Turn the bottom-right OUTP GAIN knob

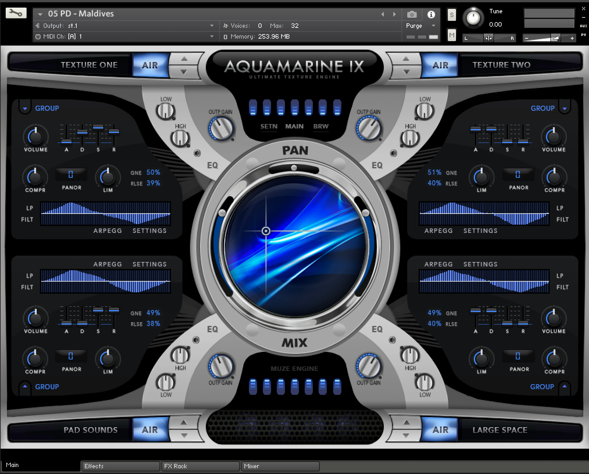369,366
